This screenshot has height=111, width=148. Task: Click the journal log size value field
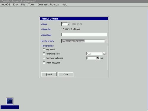(91, 58)
